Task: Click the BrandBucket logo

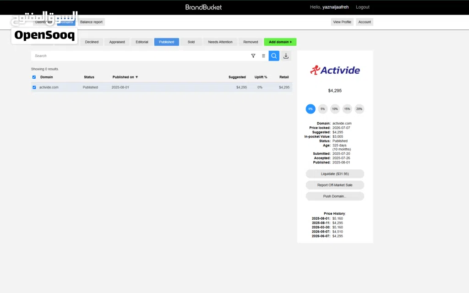Action: [203, 7]
